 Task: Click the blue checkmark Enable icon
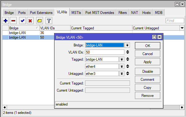click(x=22, y=21)
